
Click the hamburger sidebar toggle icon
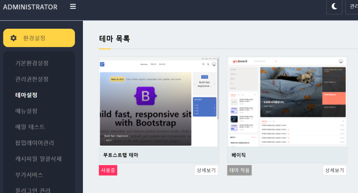(73, 7)
